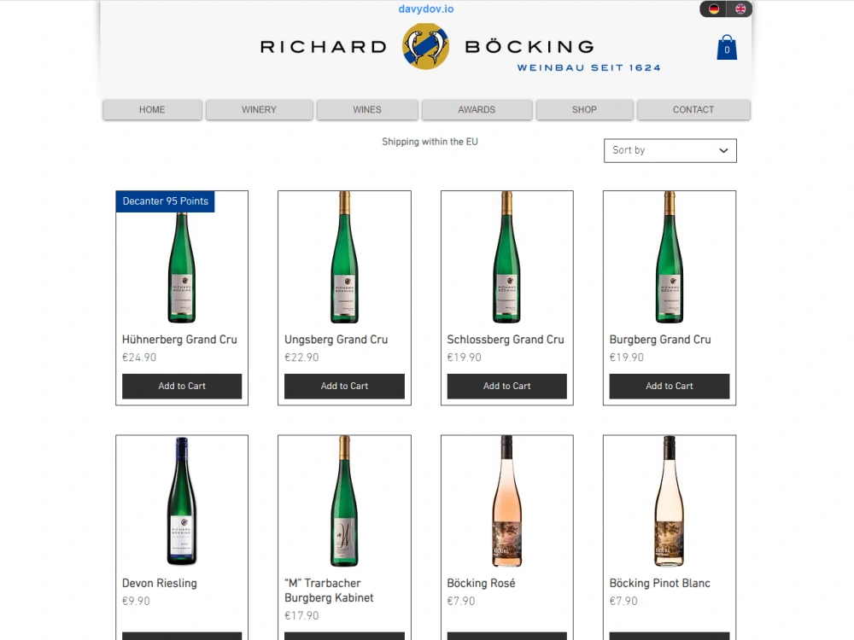Image resolution: width=854 pixels, height=640 pixels.
Task: Open the shopping cart bag icon
Action: tap(727, 47)
